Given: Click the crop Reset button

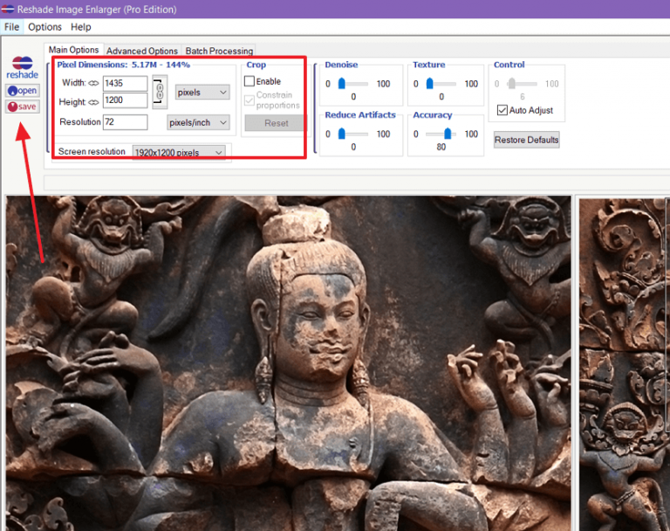Looking at the screenshot, I should (276, 123).
